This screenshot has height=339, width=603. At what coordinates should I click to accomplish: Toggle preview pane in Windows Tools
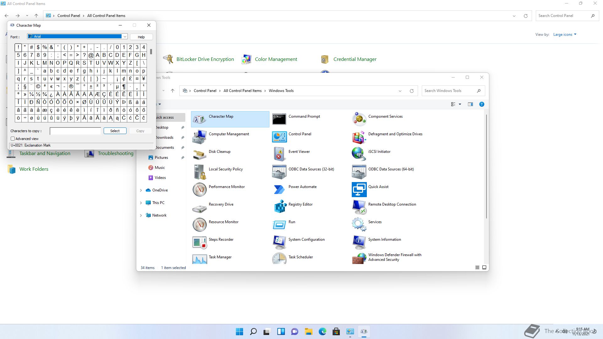[x=470, y=104]
